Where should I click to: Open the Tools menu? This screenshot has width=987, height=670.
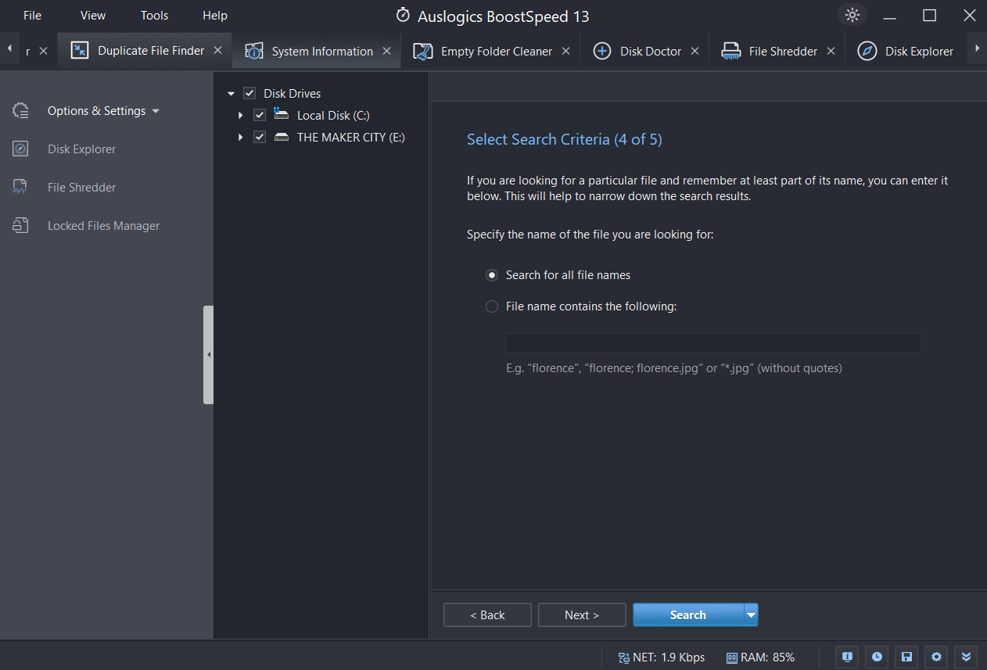(154, 16)
